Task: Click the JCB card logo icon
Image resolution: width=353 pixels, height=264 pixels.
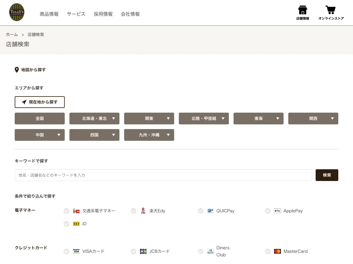Action: pyautogui.click(x=143, y=251)
